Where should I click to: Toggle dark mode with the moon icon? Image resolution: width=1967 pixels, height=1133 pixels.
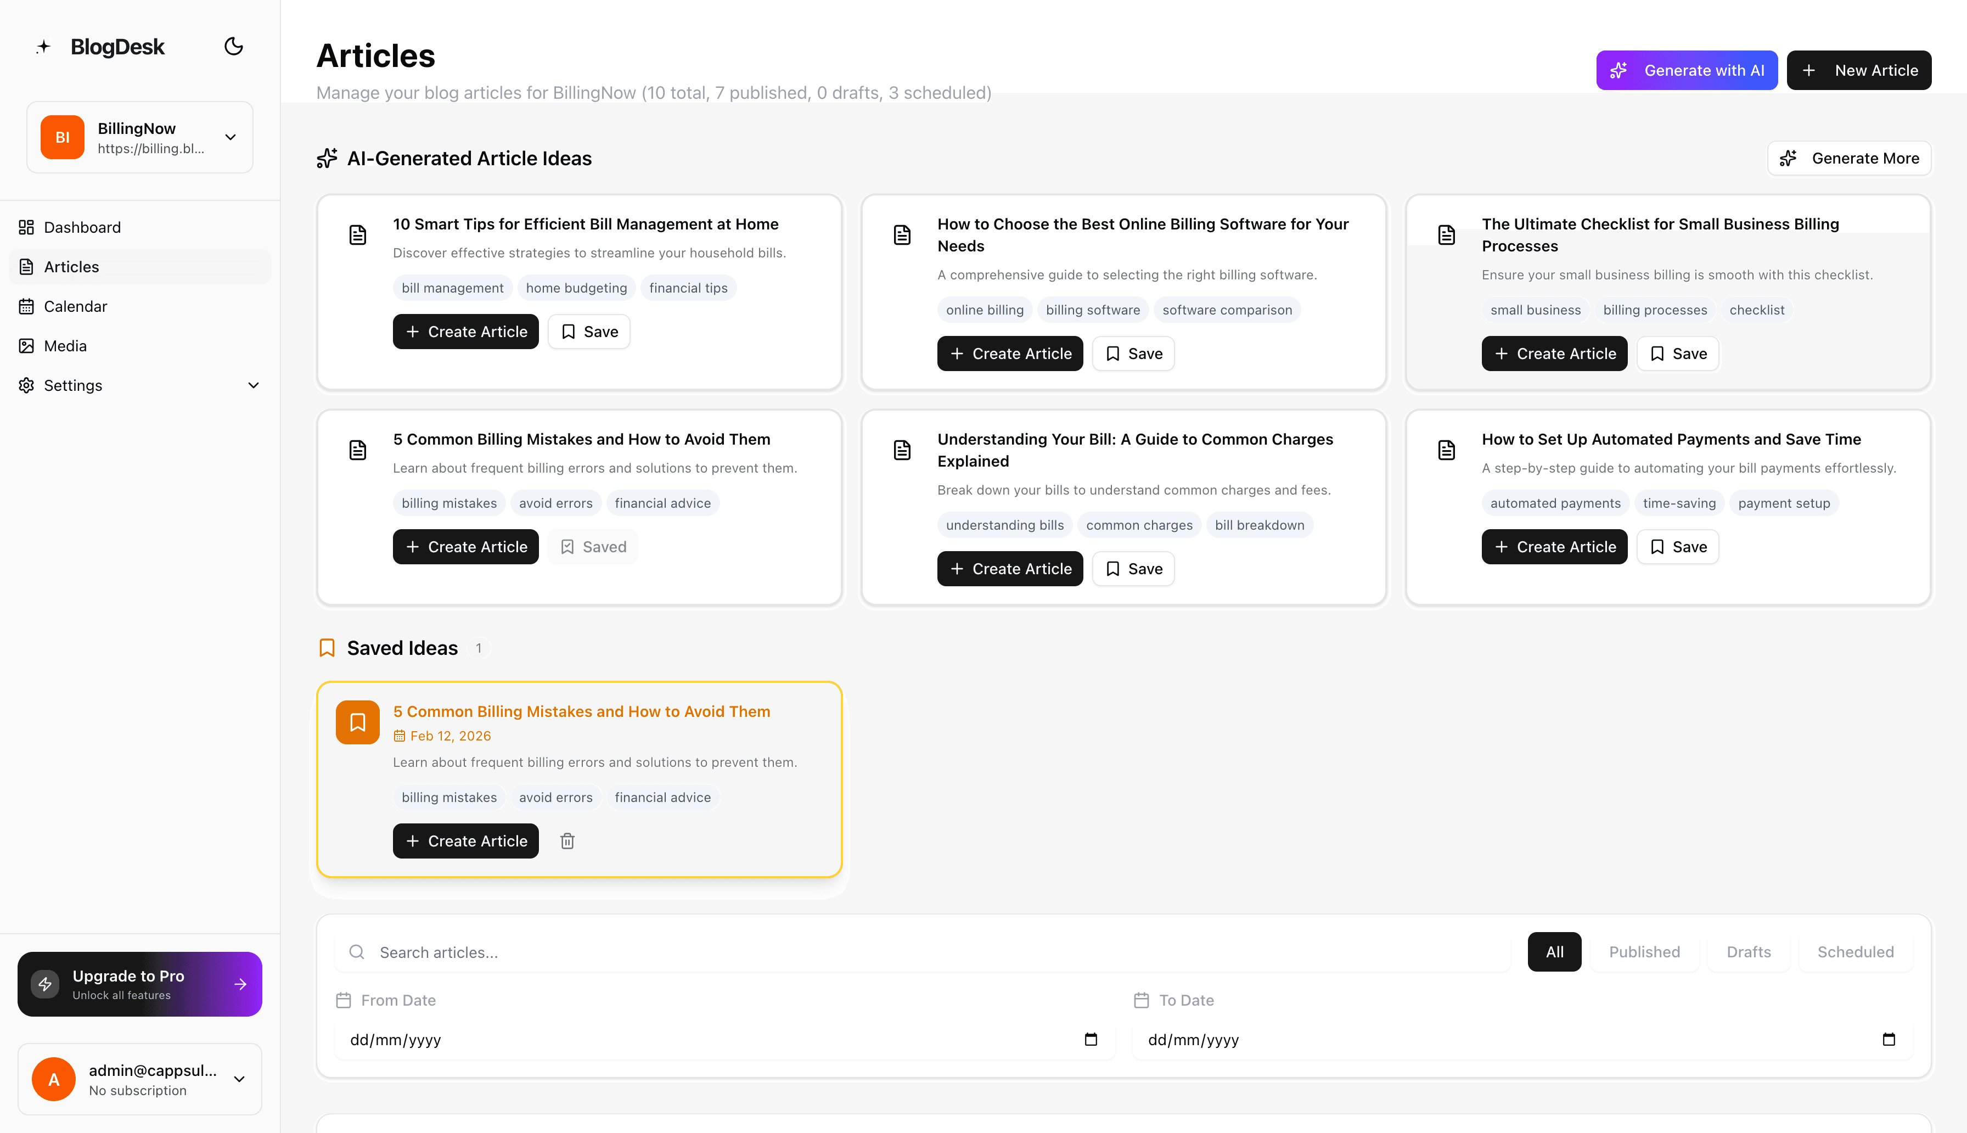[x=233, y=46]
